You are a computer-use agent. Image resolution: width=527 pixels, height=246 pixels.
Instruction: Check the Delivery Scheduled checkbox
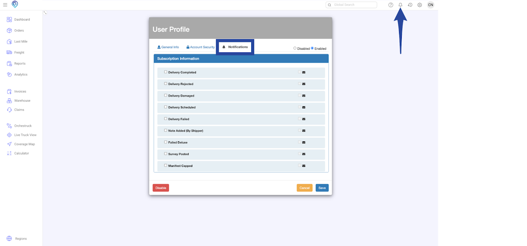point(166,107)
